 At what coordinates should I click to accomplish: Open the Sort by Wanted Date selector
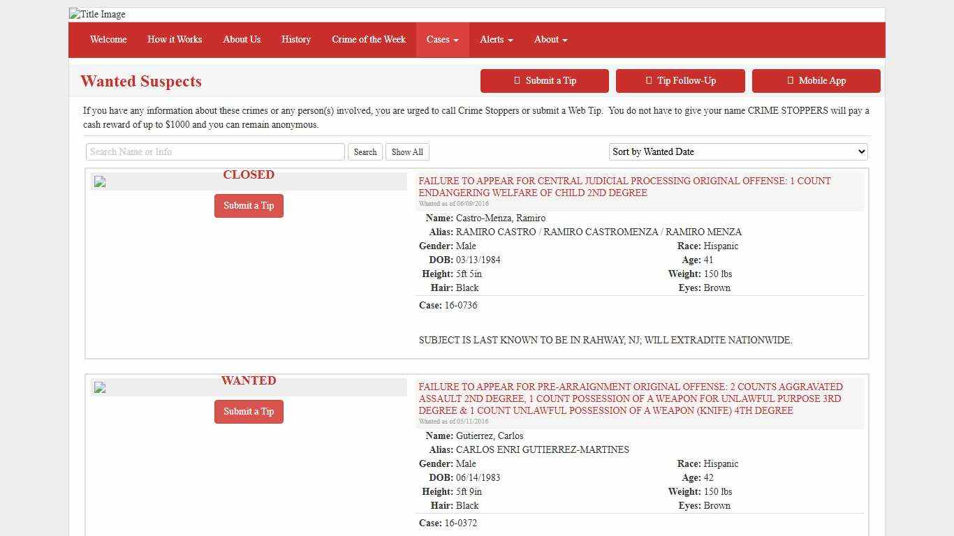[x=738, y=151]
